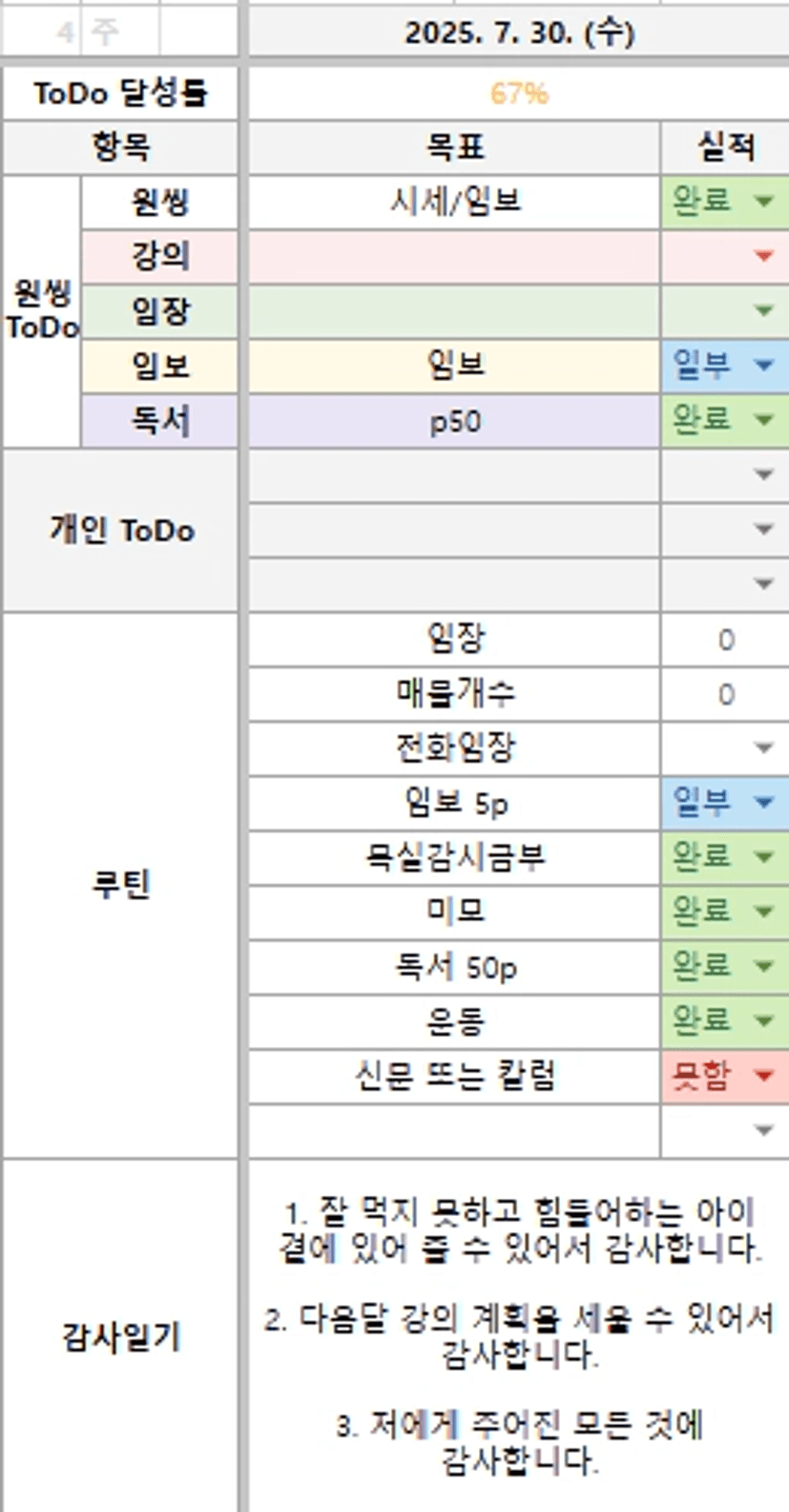Viewport: 789px width, 1512px height.
Task: Select the 임장 count cell showing 0
Action: pos(725,640)
